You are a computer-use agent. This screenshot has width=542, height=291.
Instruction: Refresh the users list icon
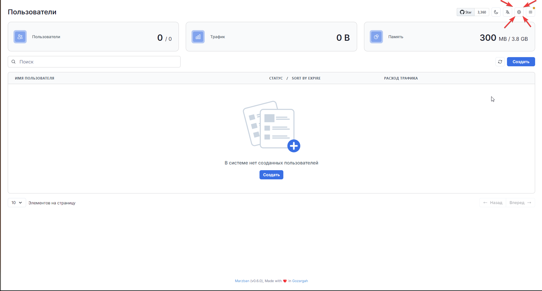[500, 62]
